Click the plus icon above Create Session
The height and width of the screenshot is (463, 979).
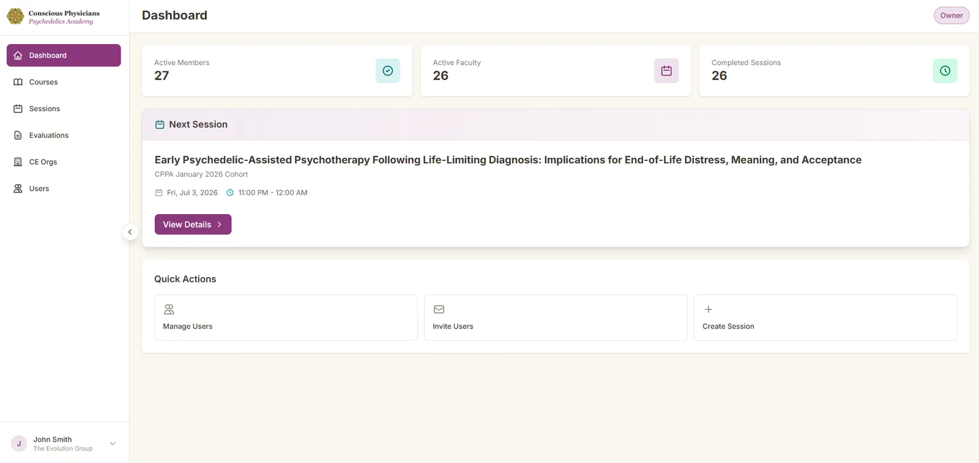click(709, 309)
